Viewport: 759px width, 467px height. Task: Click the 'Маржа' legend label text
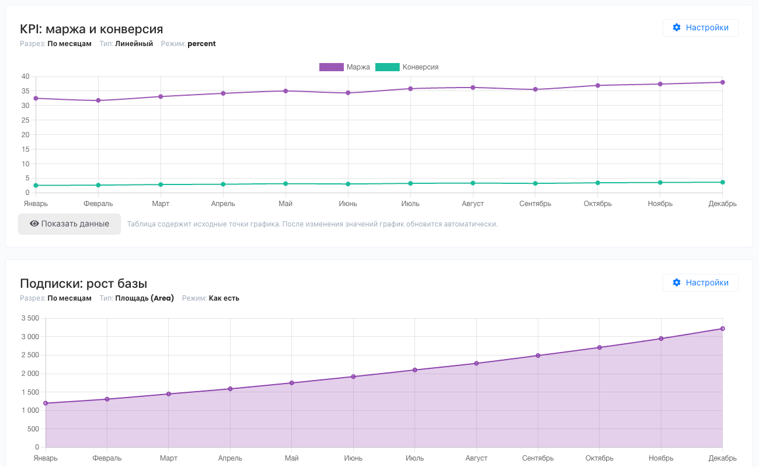pyautogui.click(x=358, y=67)
